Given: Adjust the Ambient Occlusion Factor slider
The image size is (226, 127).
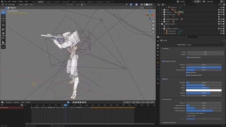Looking at the screenshot, I should tap(204, 67).
